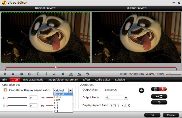Image resolution: width=182 pixels, height=118 pixels.
Task: Click the L left crop slider
Action: (17, 98)
